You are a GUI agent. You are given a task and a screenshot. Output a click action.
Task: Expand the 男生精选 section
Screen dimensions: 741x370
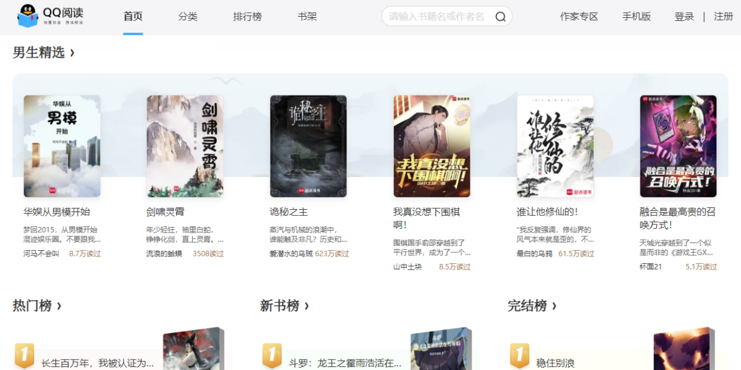(x=44, y=53)
